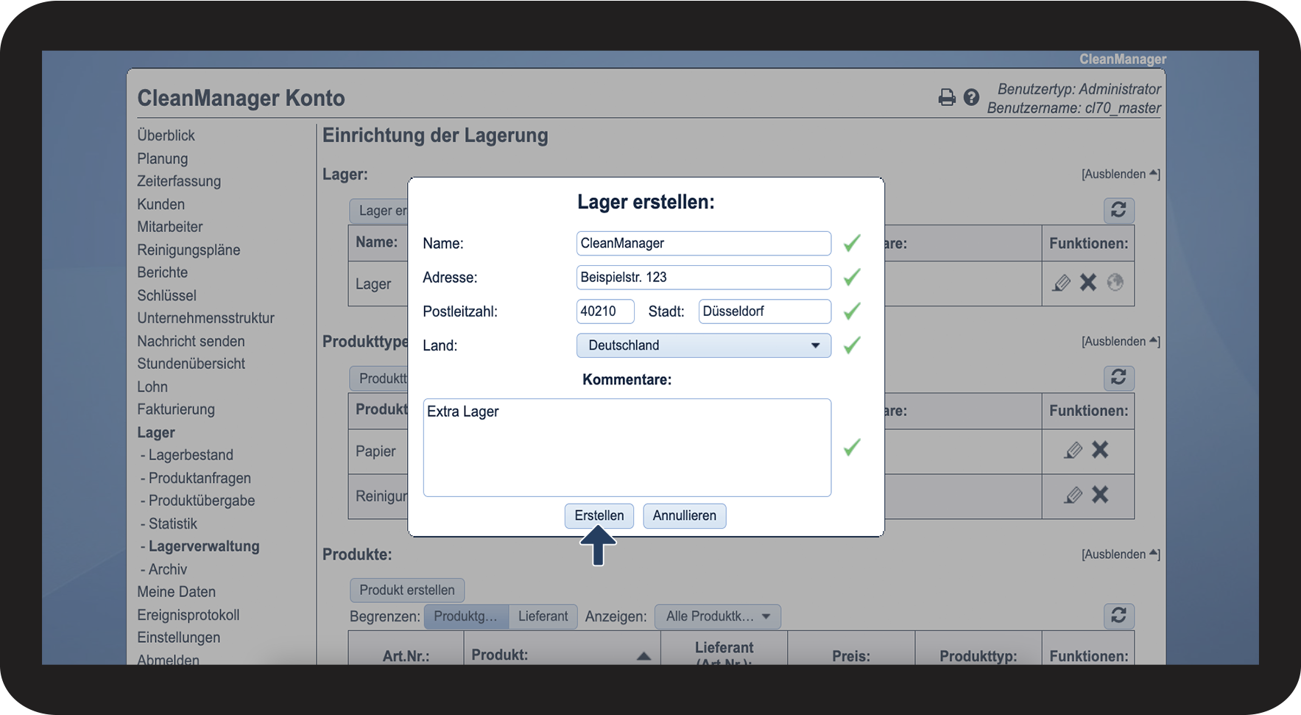
Task: Open Lagerbestand in the sidebar
Action: click(191, 455)
